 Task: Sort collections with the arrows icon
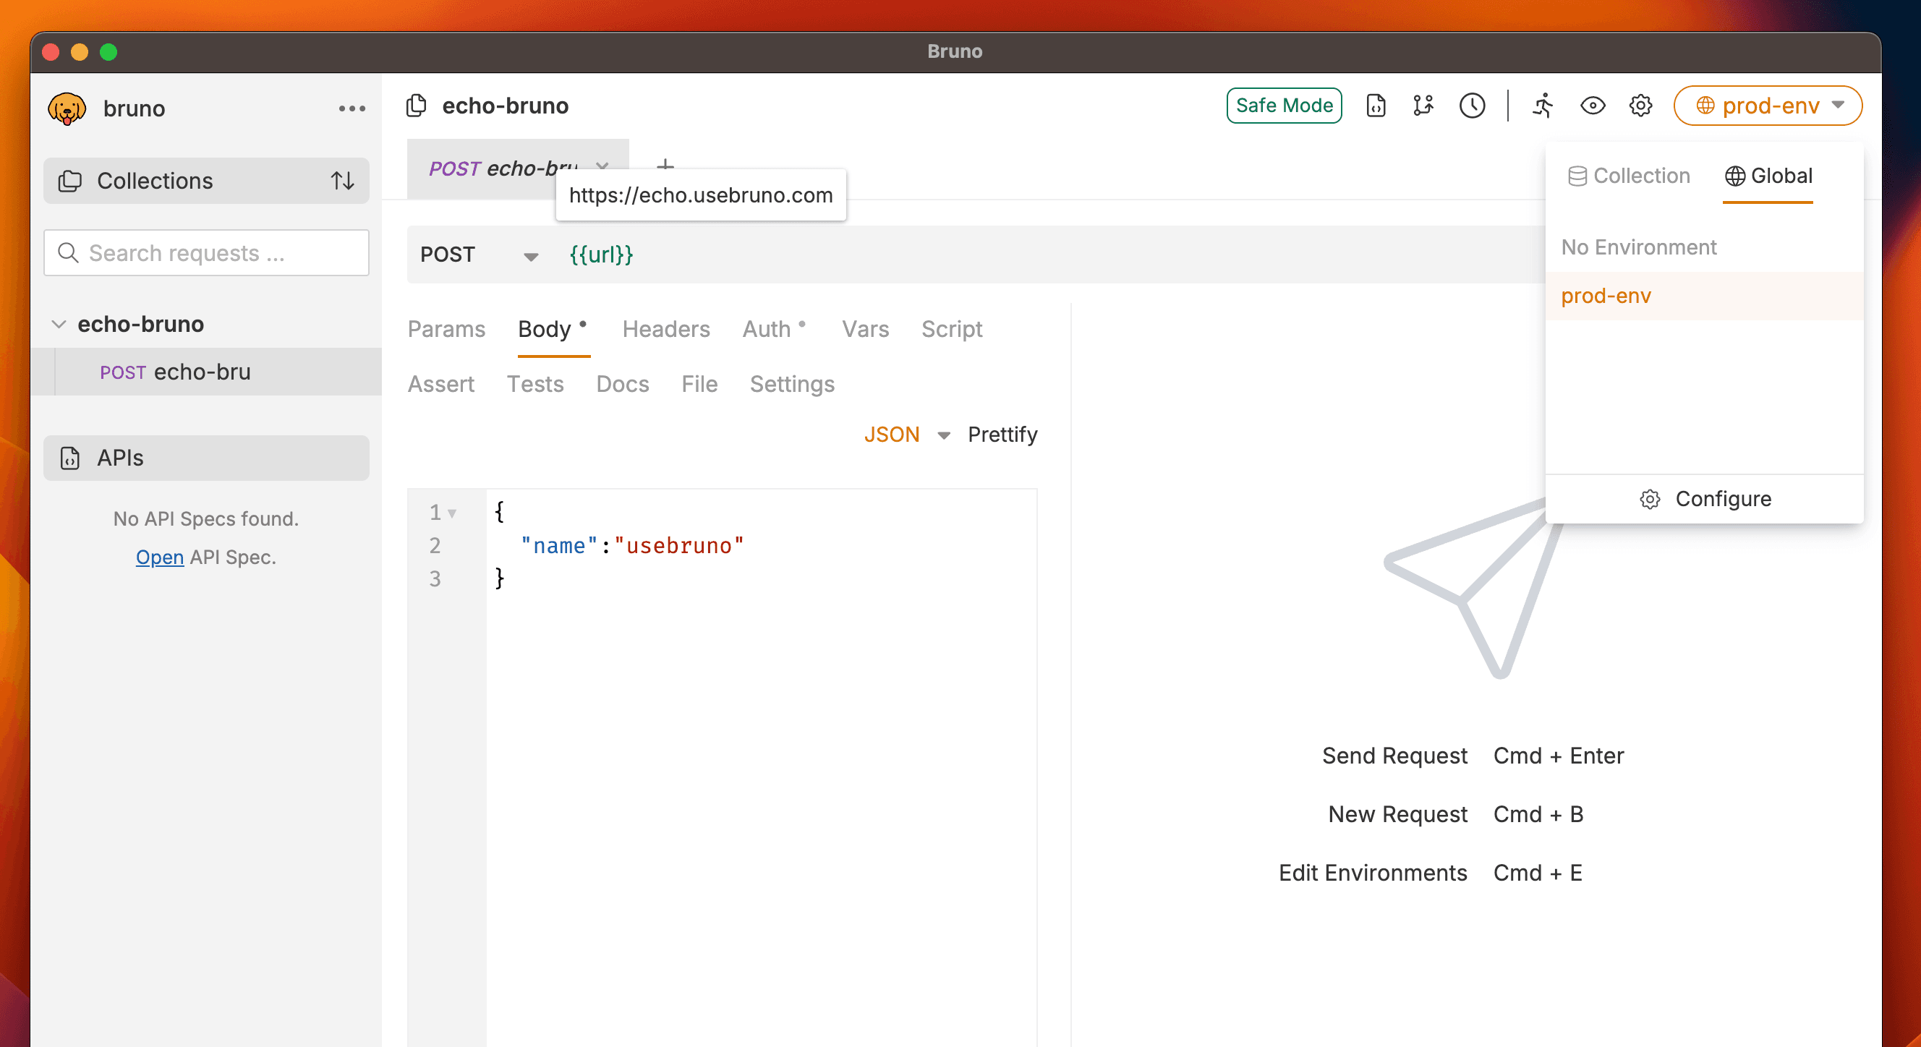(342, 181)
